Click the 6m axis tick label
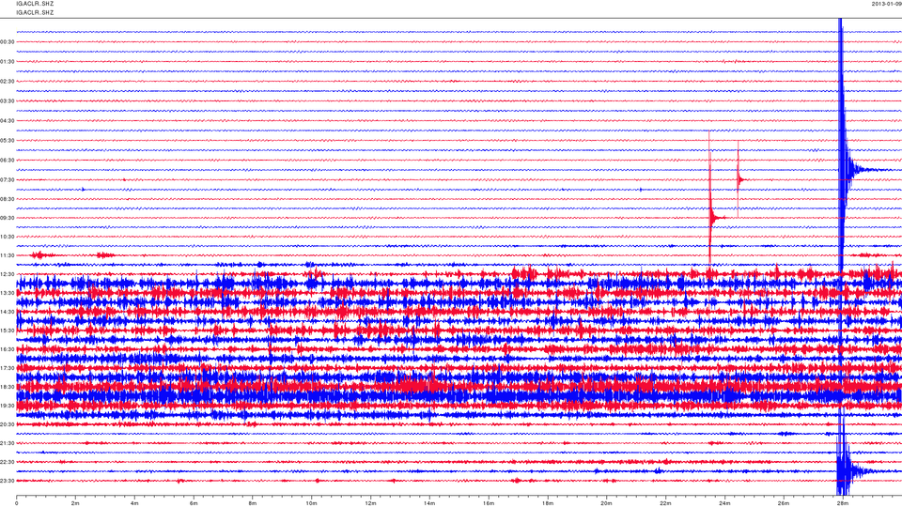902x507 pixels. [194, 503]
